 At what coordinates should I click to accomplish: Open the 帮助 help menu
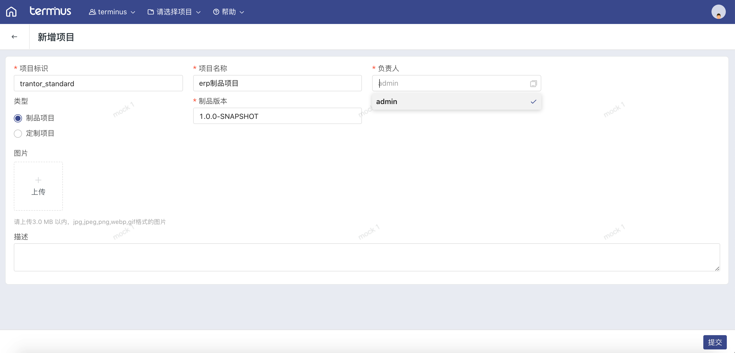pyautogui.click(x=229, y=12)
